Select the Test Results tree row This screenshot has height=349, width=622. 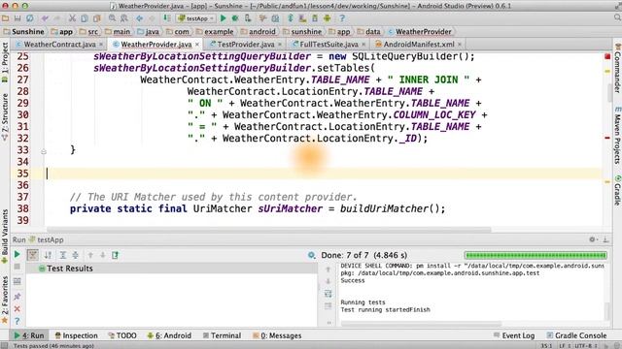171,269
